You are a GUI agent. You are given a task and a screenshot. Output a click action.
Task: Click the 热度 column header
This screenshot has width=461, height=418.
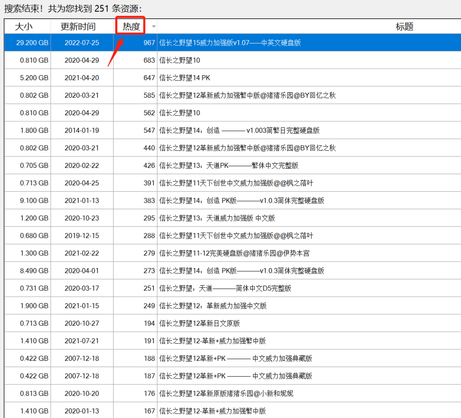tap(131, 27)
